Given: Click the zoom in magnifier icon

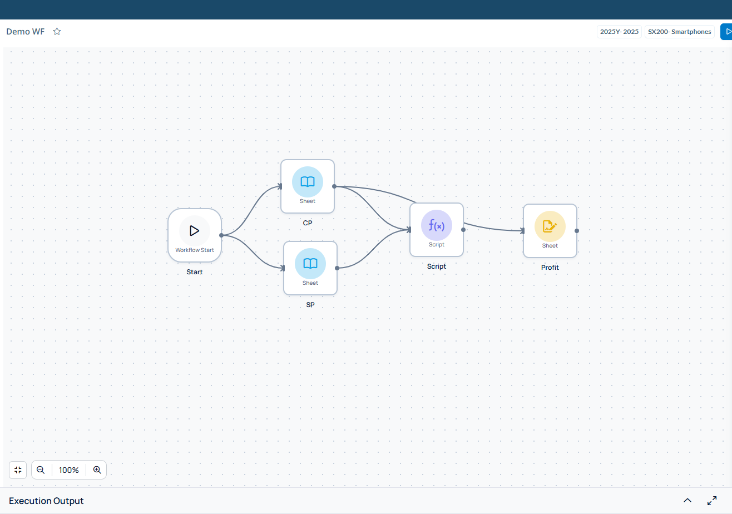Looking at the screenshot, I should [97, 470].
